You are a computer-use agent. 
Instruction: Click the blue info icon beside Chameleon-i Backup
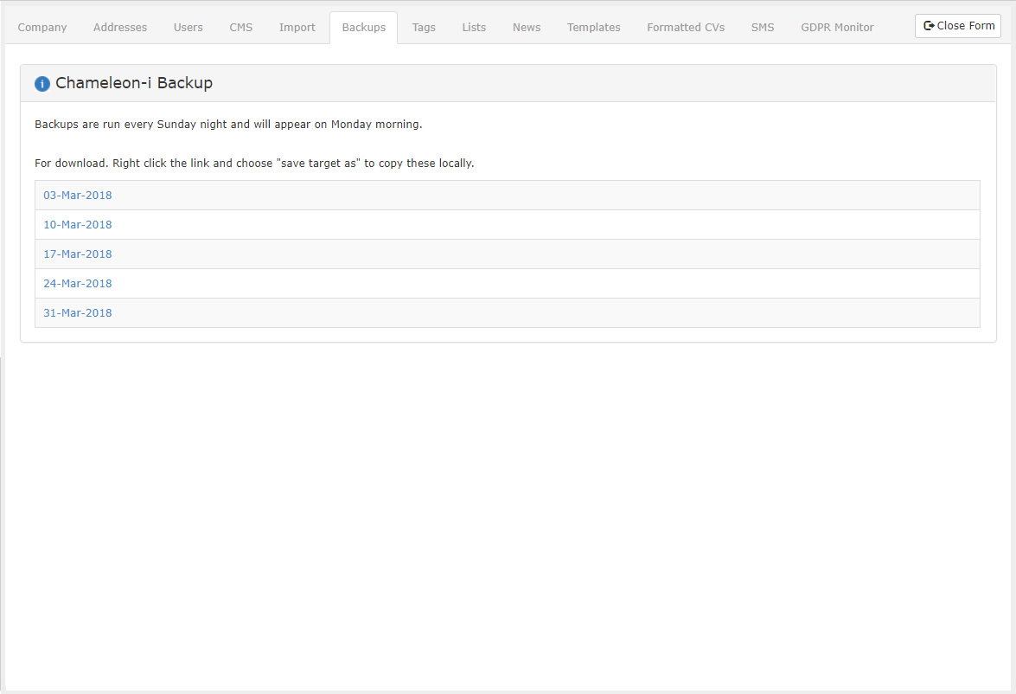(42, 84)
